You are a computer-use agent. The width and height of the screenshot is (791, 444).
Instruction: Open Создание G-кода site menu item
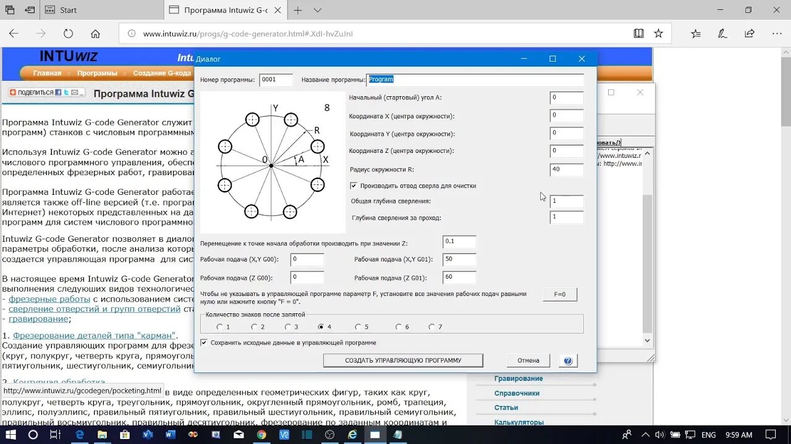tap(162, 73)
